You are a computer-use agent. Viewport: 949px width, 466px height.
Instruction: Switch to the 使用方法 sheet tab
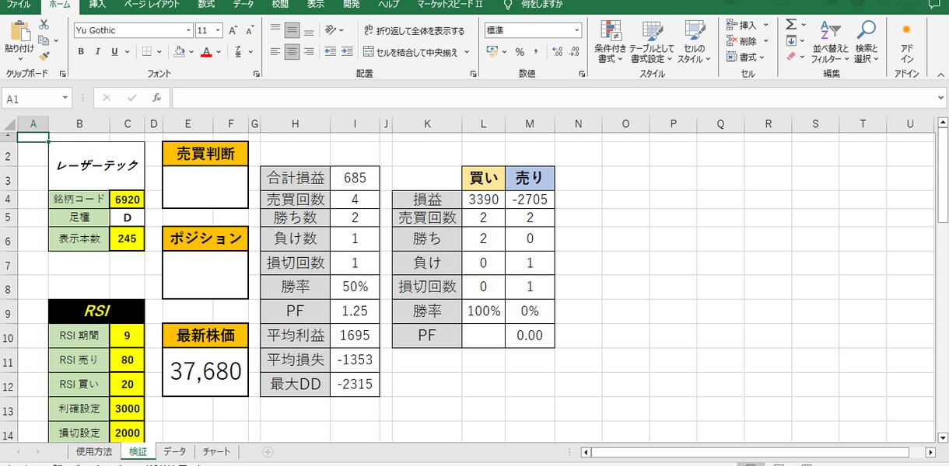tap(94, 451)
